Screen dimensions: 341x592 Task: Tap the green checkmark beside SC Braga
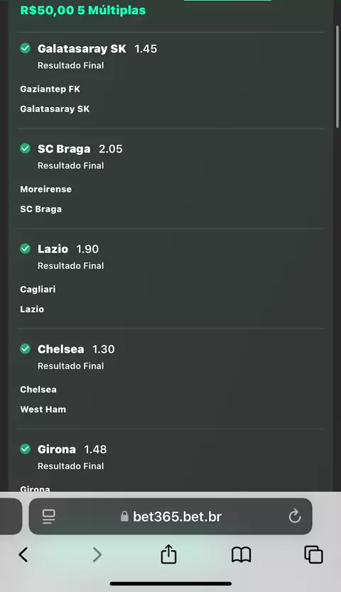[x=26, y=148]
